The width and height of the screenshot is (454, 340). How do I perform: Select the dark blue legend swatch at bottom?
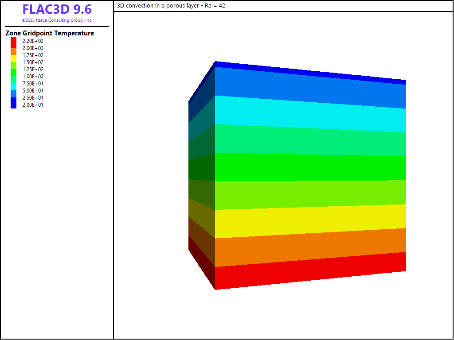click(14, 104)
